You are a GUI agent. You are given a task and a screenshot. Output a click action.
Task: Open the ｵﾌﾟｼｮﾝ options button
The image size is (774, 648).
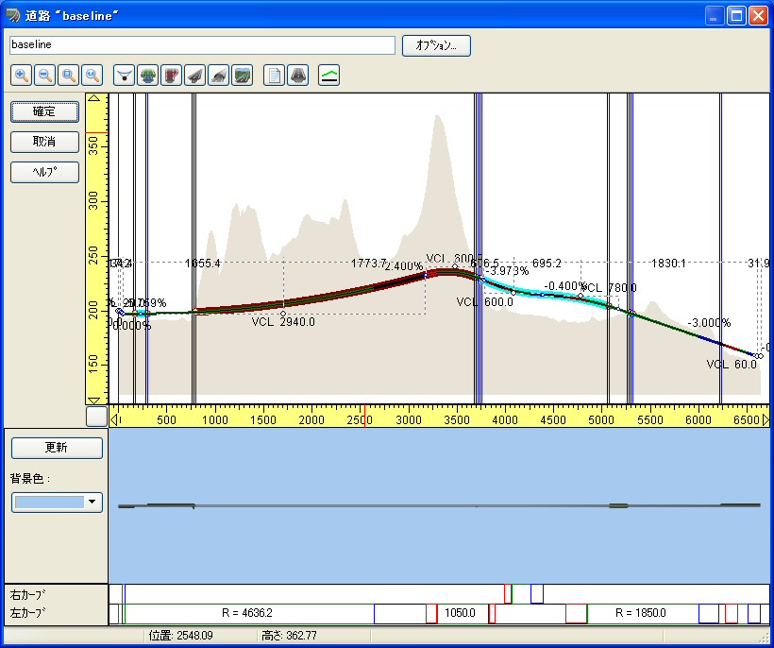tap(436, 45)
